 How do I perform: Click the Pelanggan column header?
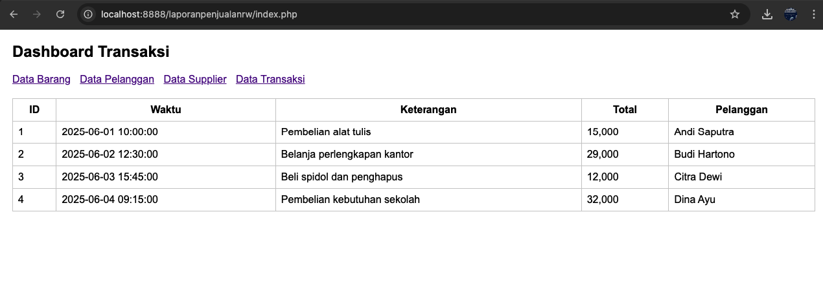(x=741, y=110)
